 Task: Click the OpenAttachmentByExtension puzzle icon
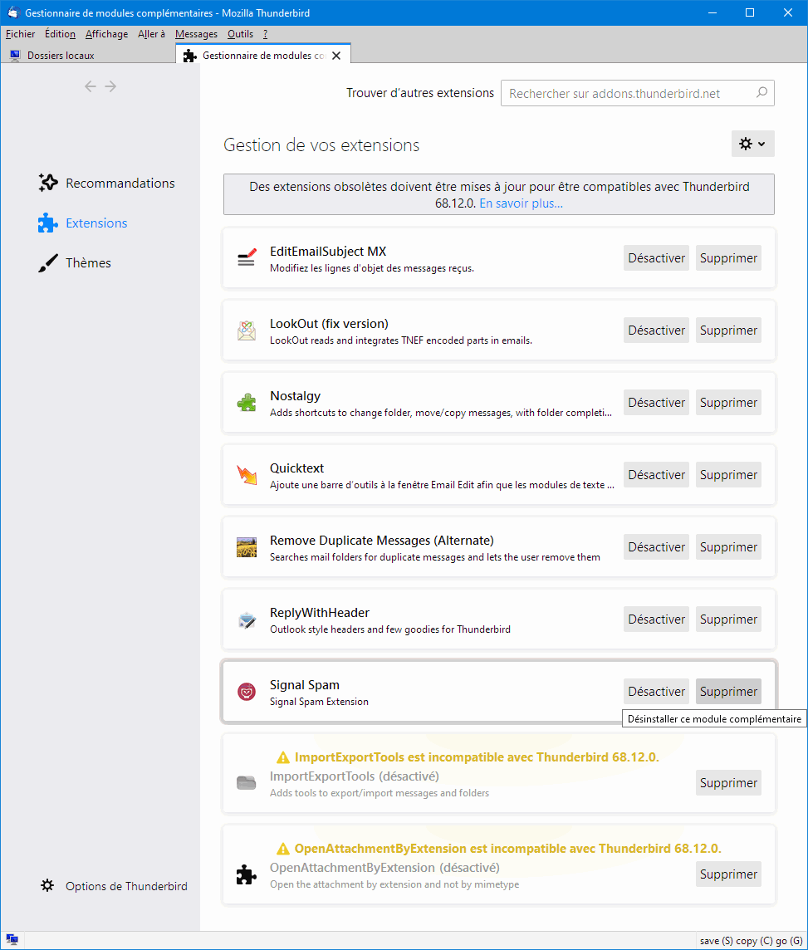coord(247,874)
